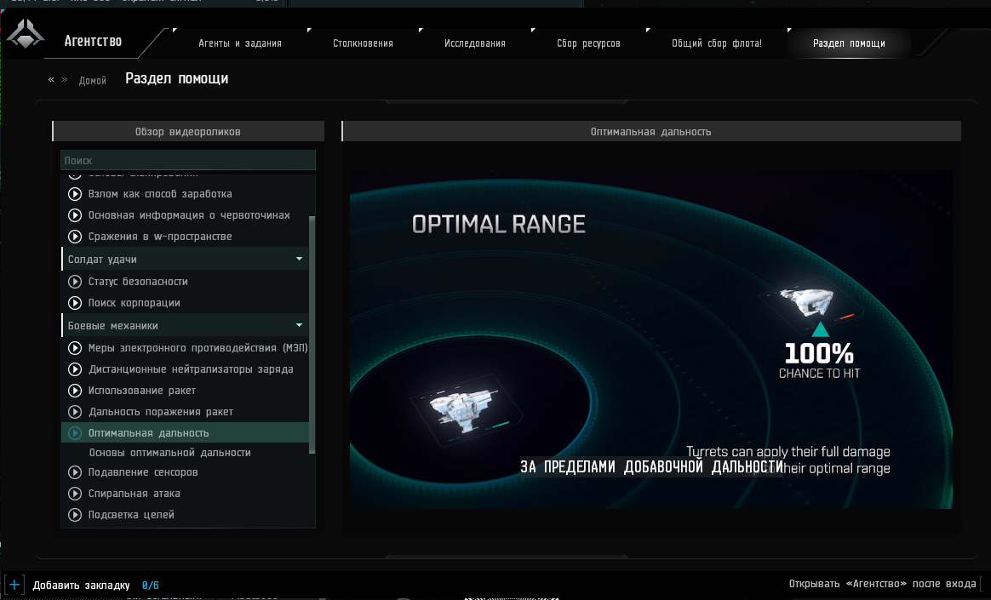This screenshot has height=600, width=991.
Task: Switch to the 'Исследования' tab
Action: click(475, 43)
